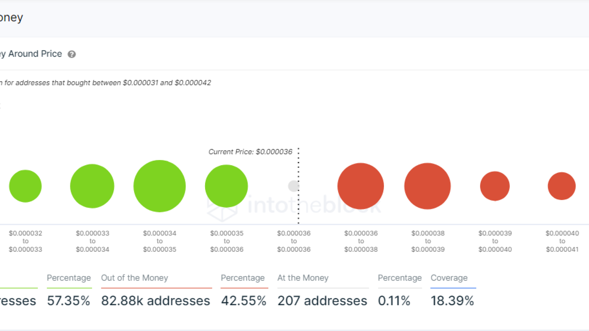Screen dimensions: 589x331
Task: Click the axis label $0.000033 to $0.000034
Action: point(92,241)
